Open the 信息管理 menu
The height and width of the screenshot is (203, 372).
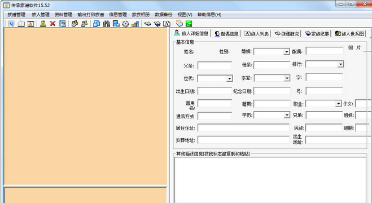118,15
